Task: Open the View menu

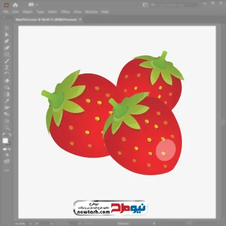Action: [x=77, y=12]
